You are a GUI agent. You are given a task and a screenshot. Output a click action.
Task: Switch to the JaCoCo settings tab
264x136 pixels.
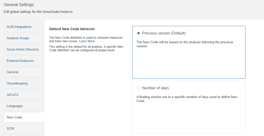pyautogui.click(x=13, y=95)
